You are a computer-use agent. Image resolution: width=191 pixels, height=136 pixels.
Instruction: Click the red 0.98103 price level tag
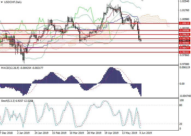[184, 52]
